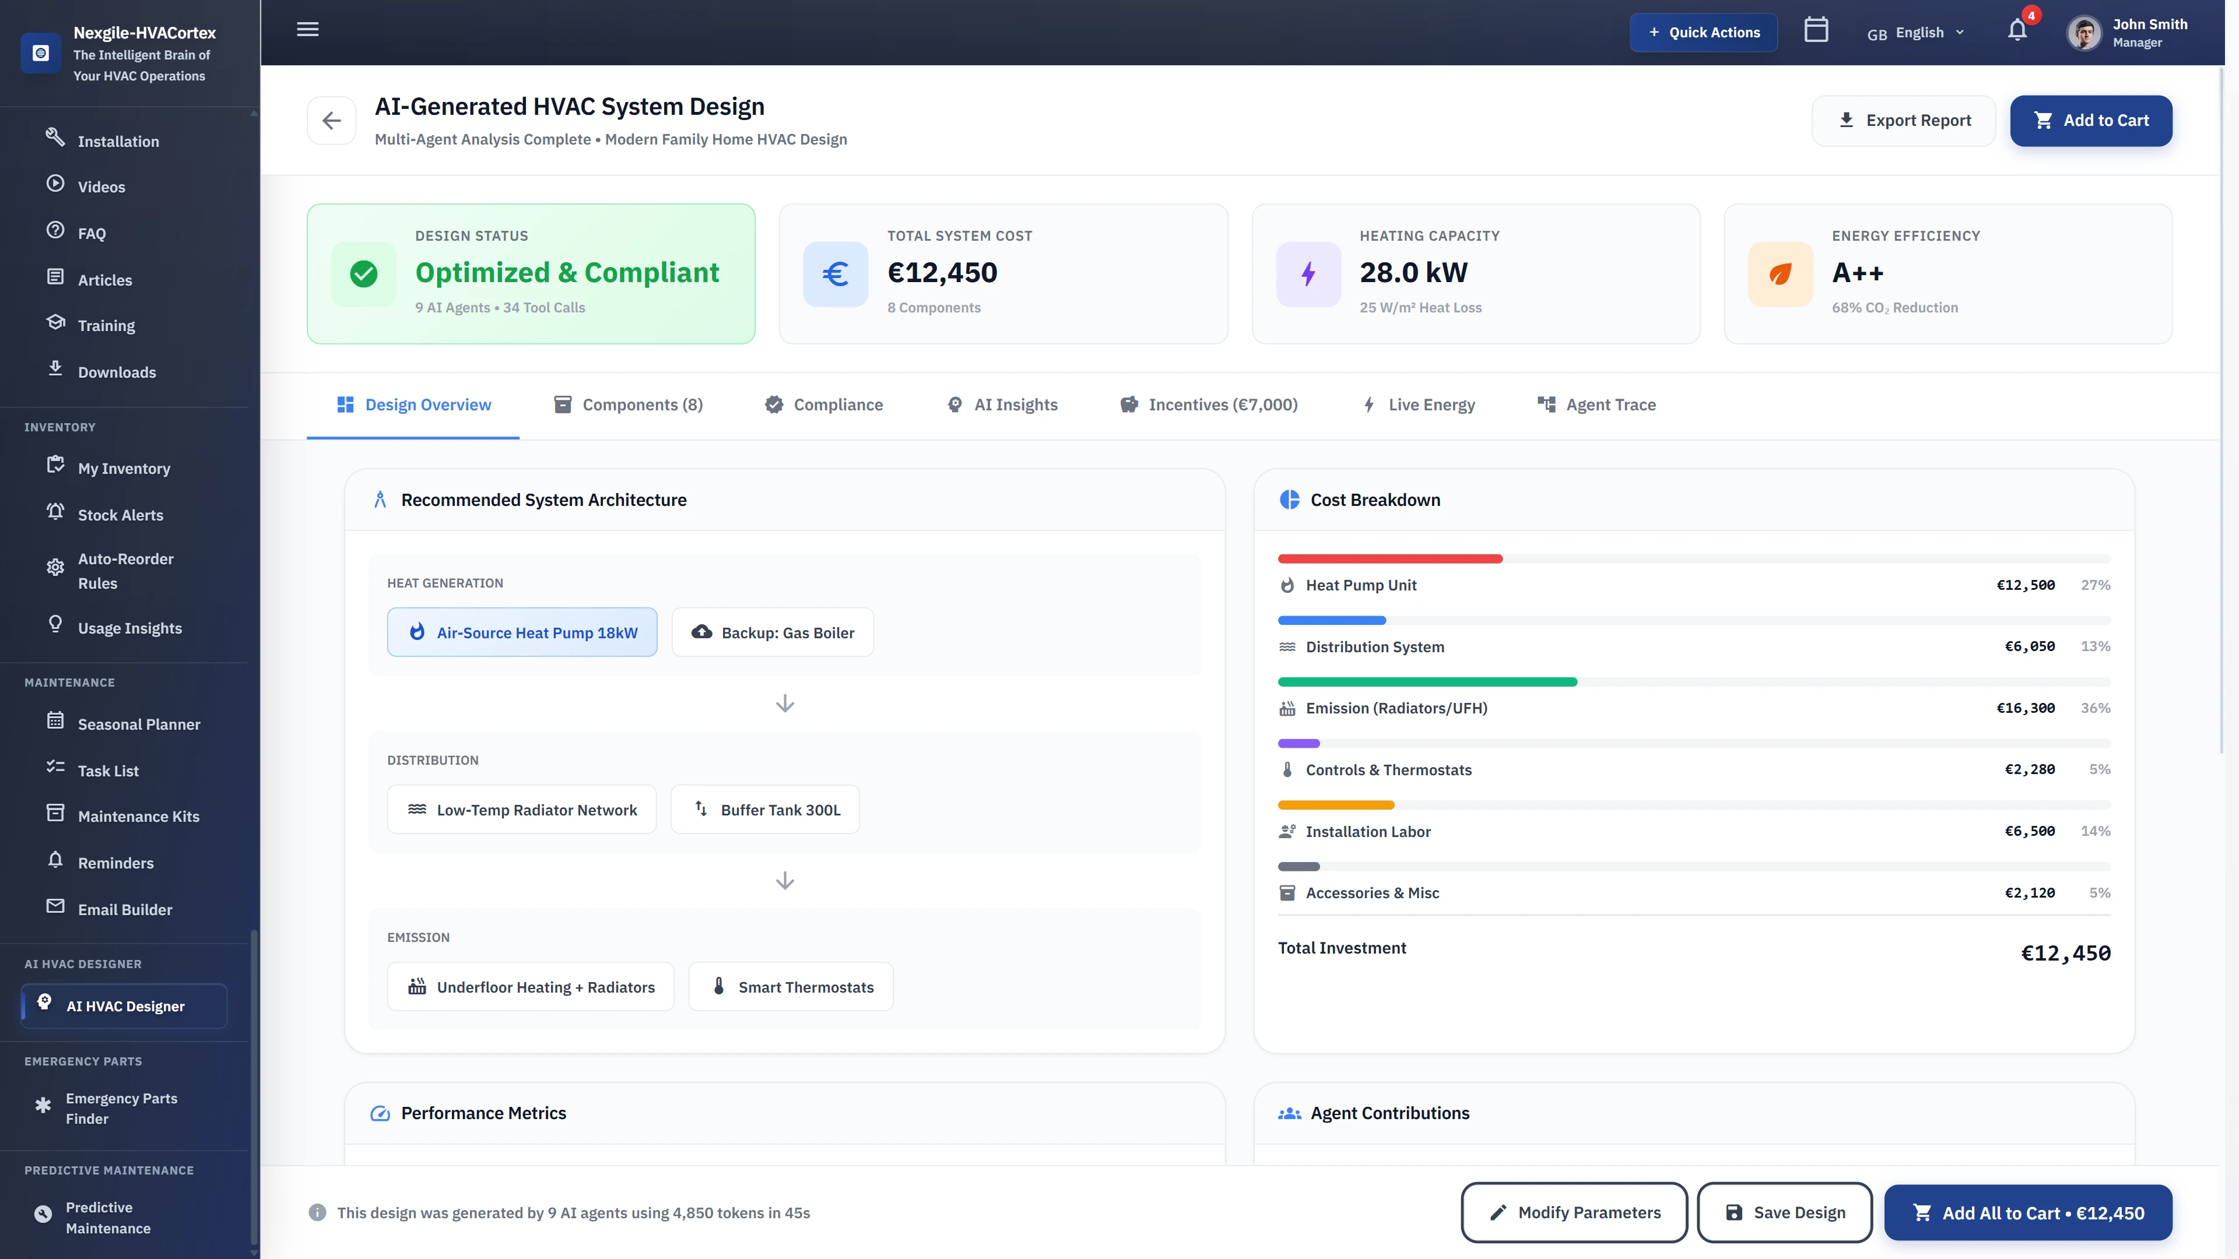
Task: Open the calendar icon in header
Action: [1816, 30]
